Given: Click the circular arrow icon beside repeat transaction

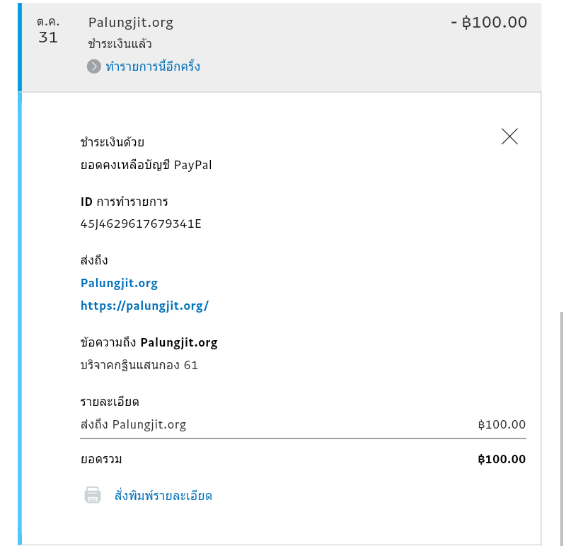Looking at the screenshot, I should point(94,66).
